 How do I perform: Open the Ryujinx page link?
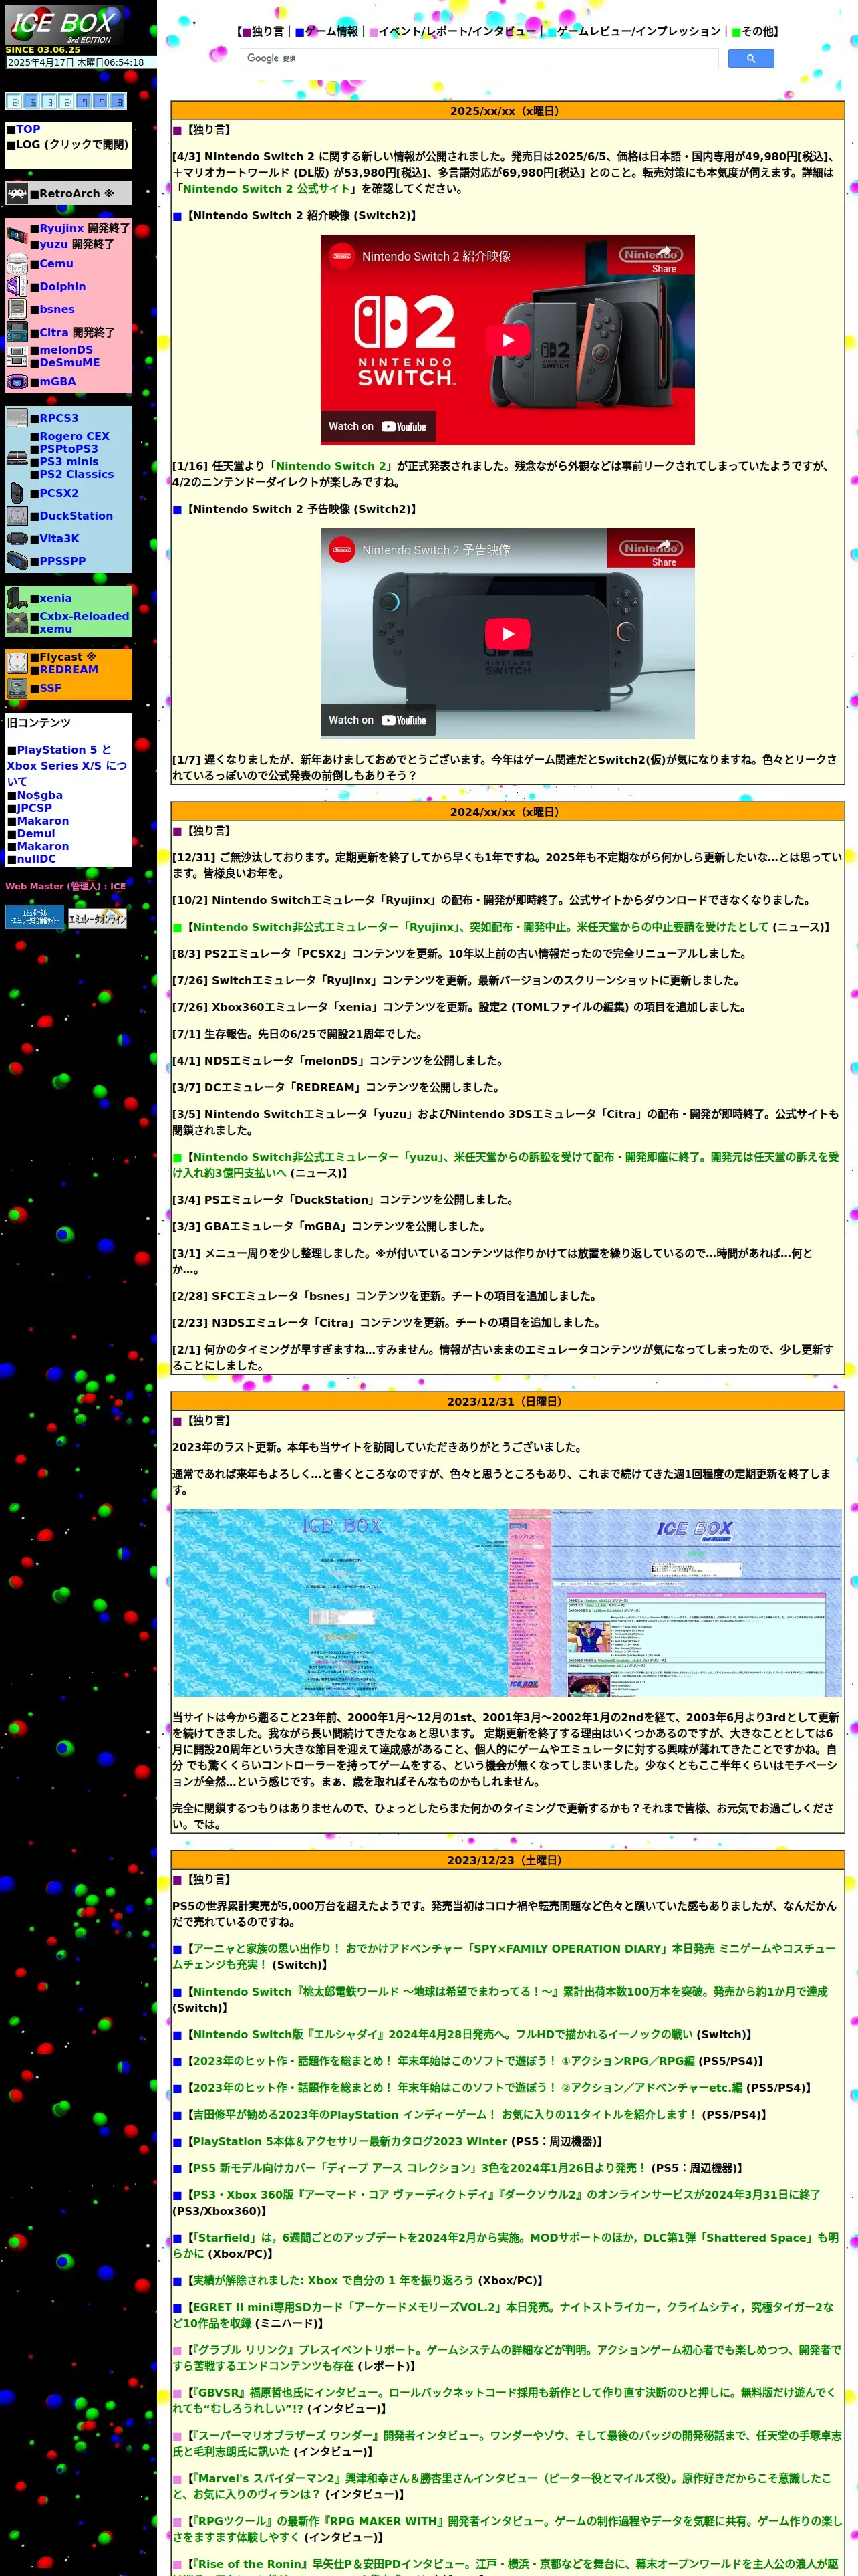click(62, 228)
